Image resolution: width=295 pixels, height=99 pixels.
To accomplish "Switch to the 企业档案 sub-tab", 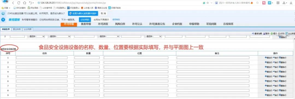I will pos(28,29).
